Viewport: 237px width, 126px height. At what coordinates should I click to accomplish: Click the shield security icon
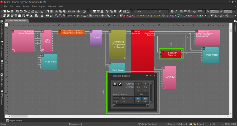pos(115,11)
